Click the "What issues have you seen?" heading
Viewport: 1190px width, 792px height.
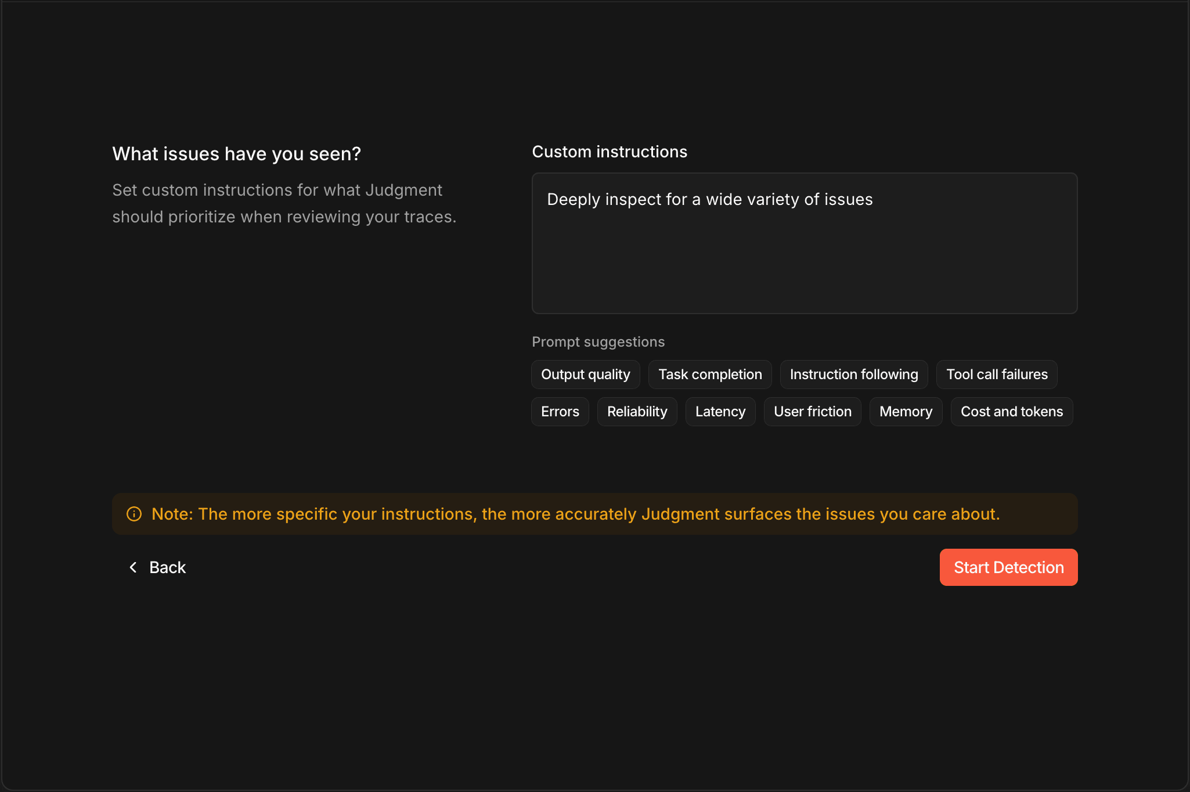click(237, 154)
